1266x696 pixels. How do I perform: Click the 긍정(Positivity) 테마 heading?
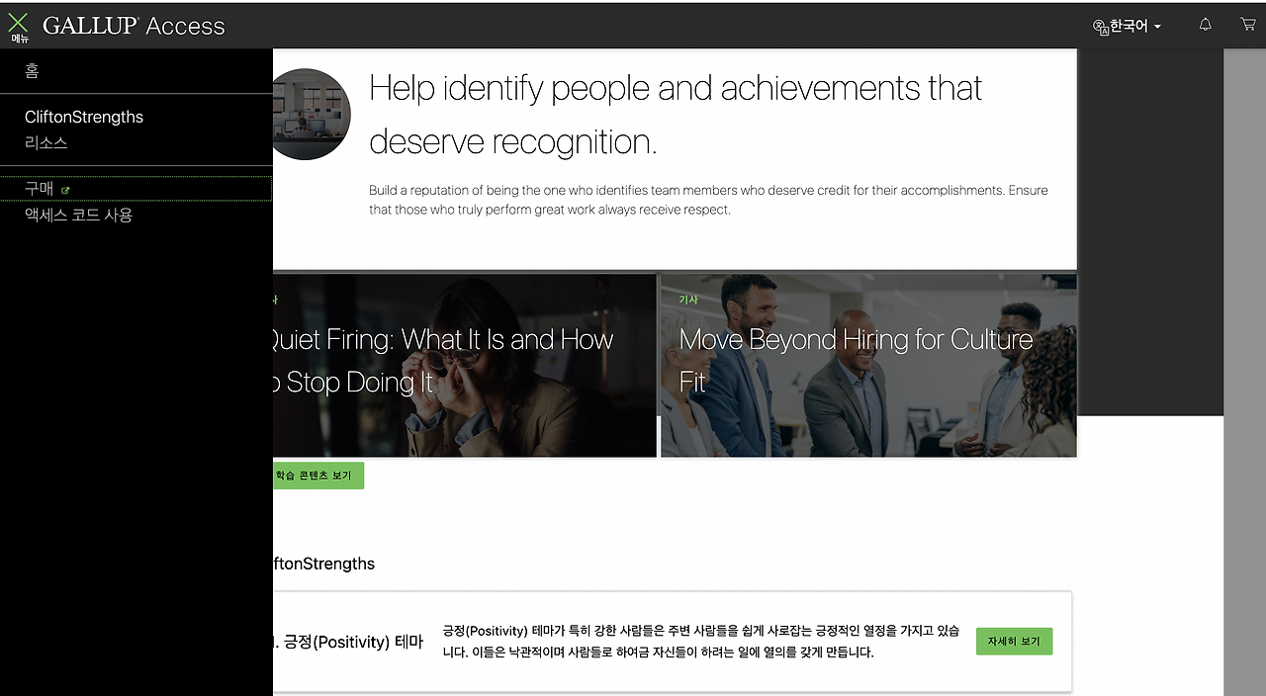point(348,642)
